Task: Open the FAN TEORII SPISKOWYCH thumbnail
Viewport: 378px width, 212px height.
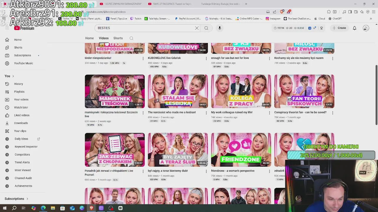Action: (304, 91)
